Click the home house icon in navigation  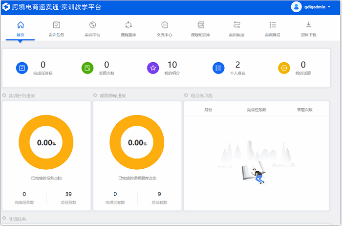click(21, 25)
